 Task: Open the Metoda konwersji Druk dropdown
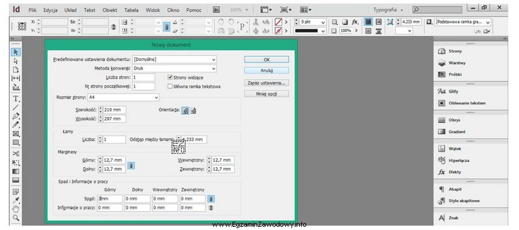(x=175, y=69)
